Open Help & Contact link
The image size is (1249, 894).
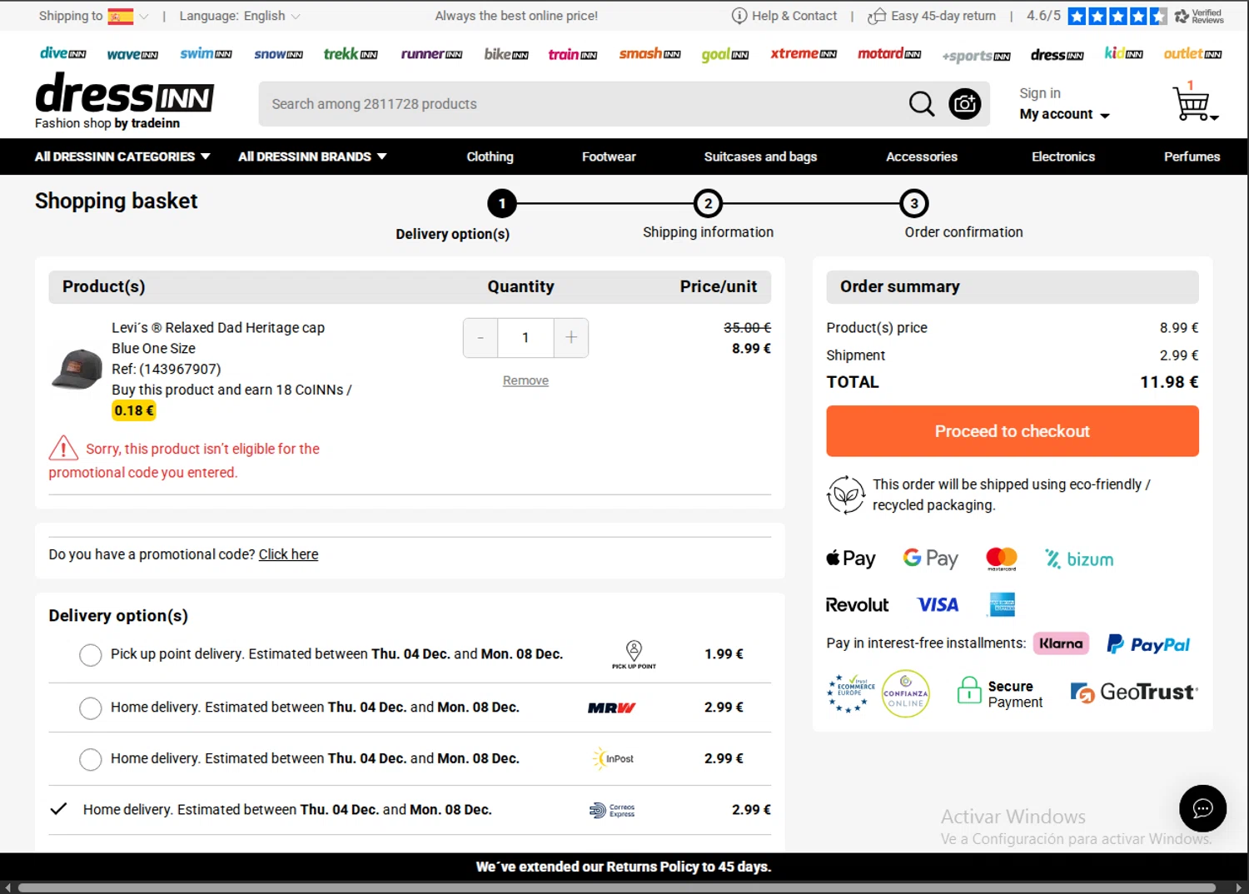coord(784,16)
